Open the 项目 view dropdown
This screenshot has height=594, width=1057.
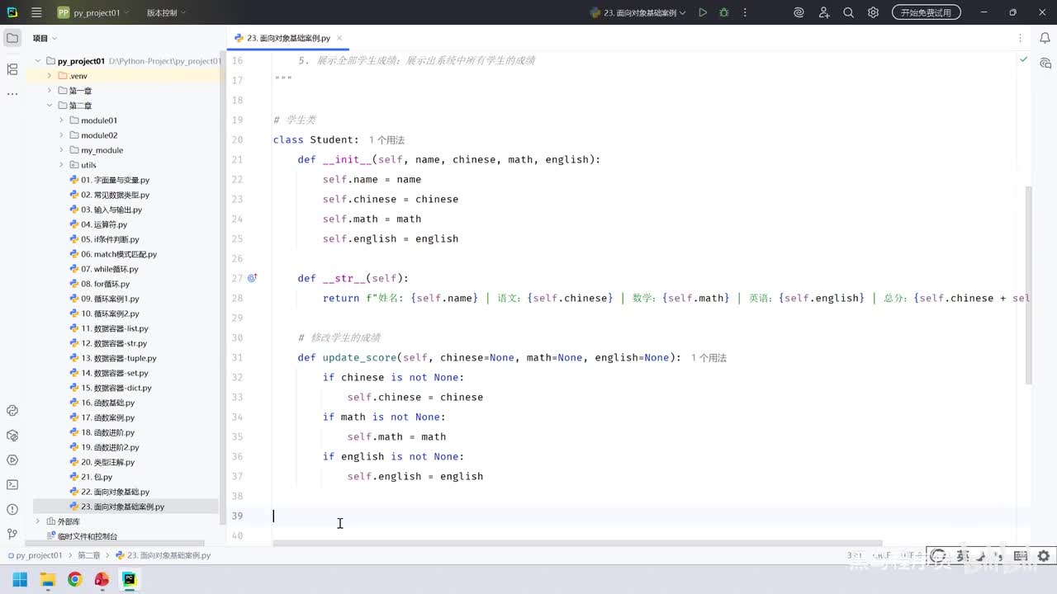click(x=45, y=38)
